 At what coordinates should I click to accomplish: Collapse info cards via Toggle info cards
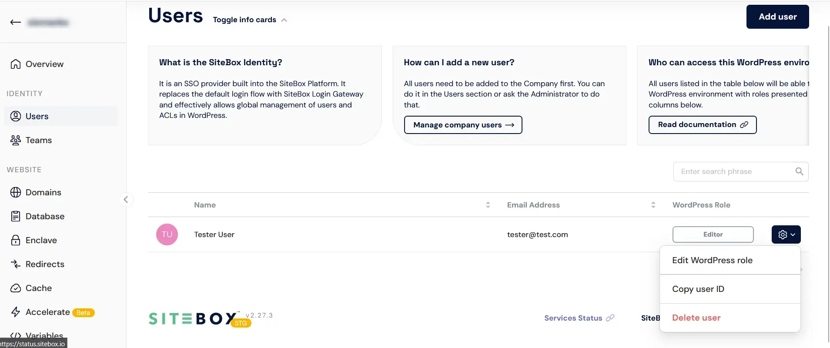[x=250, y=20]
